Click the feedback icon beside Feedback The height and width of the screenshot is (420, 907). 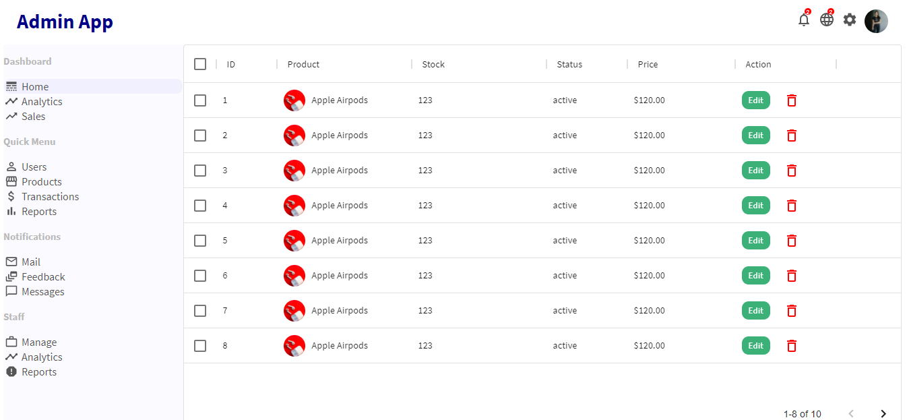[x=11, y=277]
